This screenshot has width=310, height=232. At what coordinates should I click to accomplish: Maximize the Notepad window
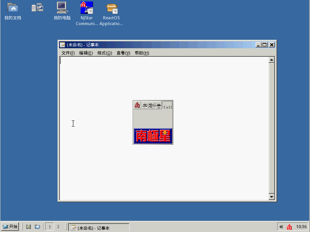tap(264, 45)
